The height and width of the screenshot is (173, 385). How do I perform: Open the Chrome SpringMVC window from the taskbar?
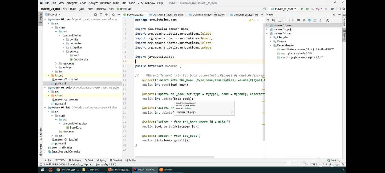click(x=68, y=170)
